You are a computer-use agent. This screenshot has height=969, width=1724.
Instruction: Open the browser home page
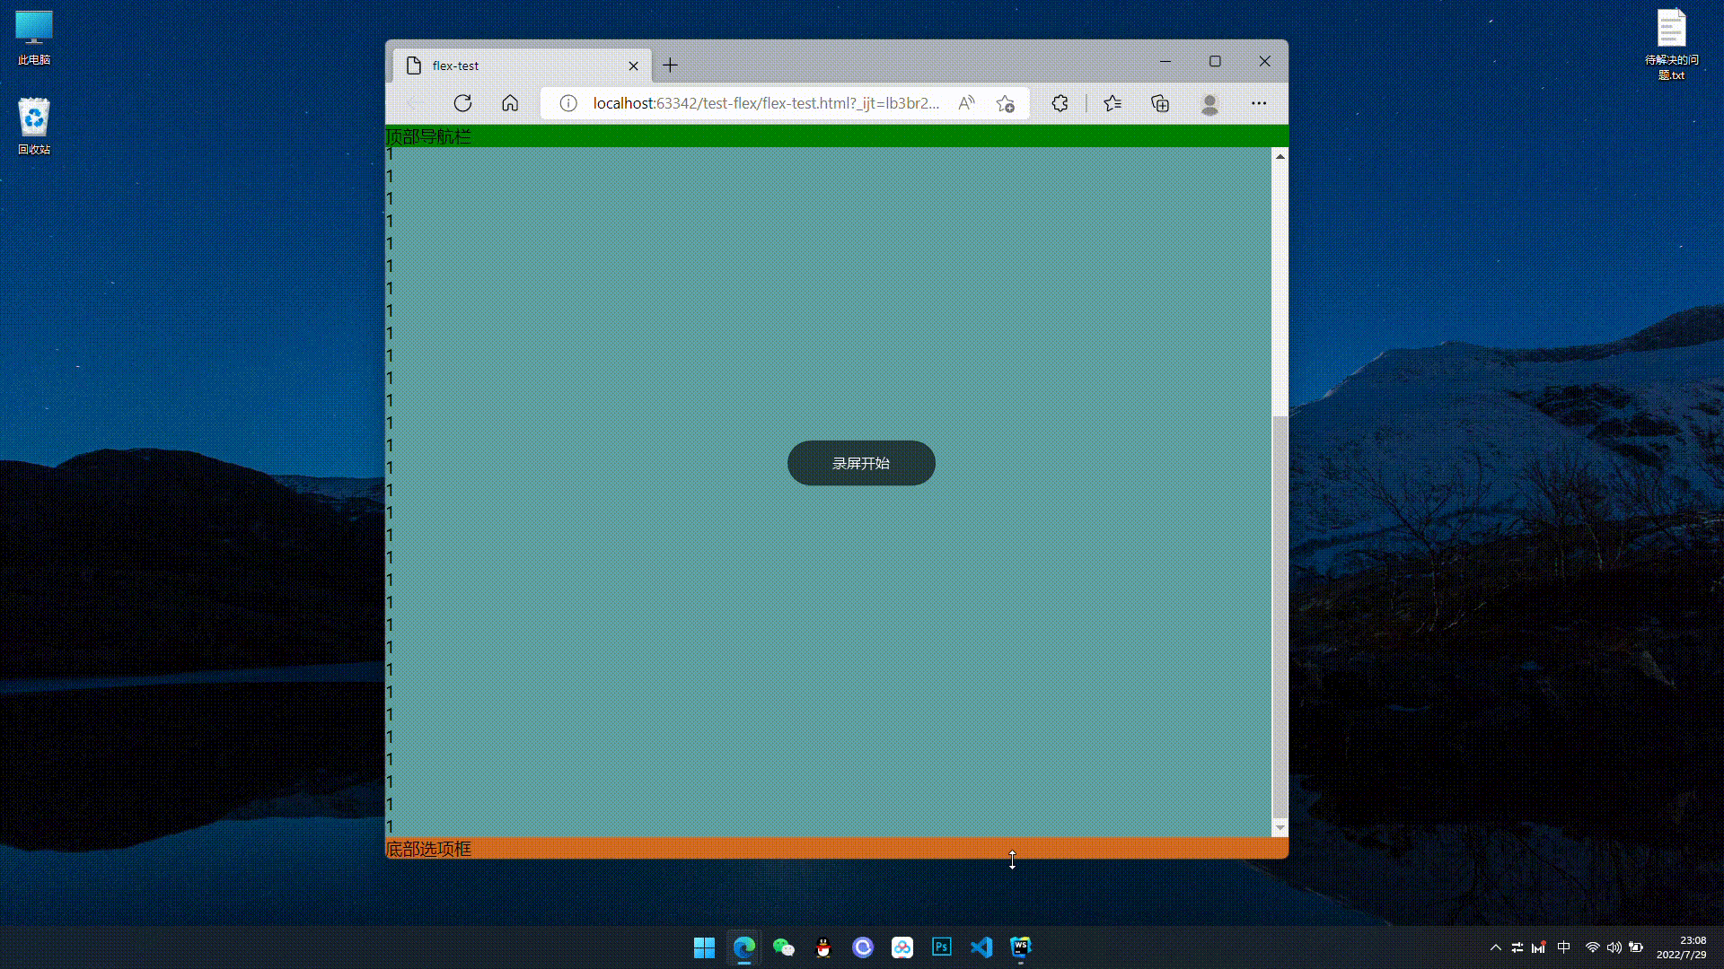pyautogui.click(x=510, y=103)
